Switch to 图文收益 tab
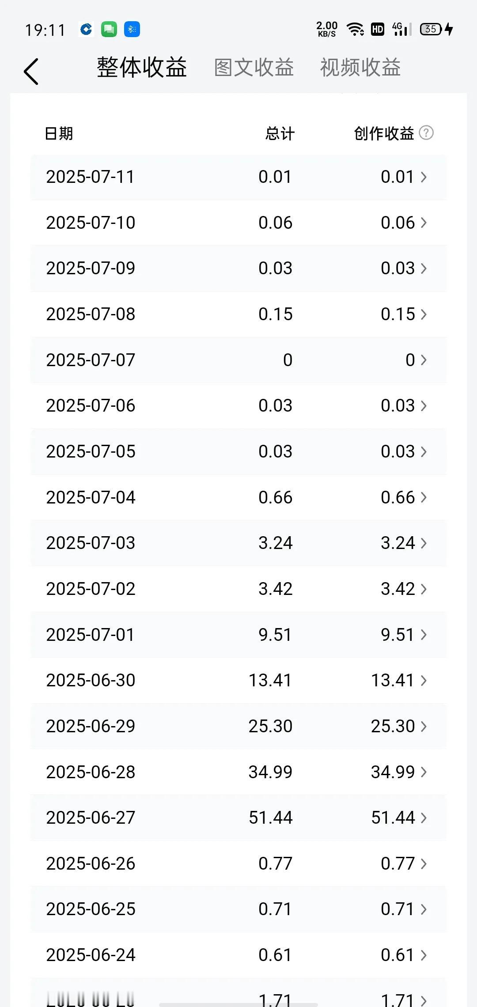Screen dimensions: 477x1007 (x=254, y=68)
